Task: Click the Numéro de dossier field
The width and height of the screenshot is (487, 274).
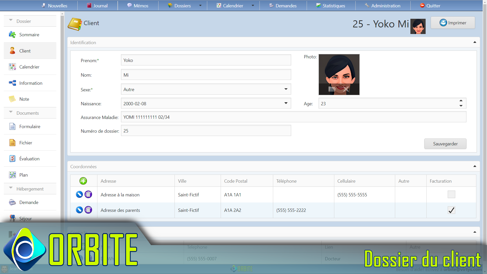Action: click(206, 131)
